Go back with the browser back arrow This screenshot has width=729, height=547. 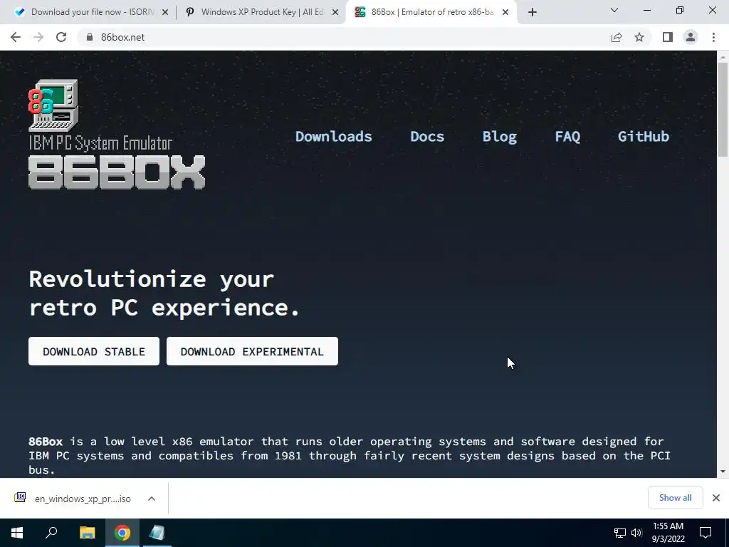pyautogui.click(x=16, y=37)
